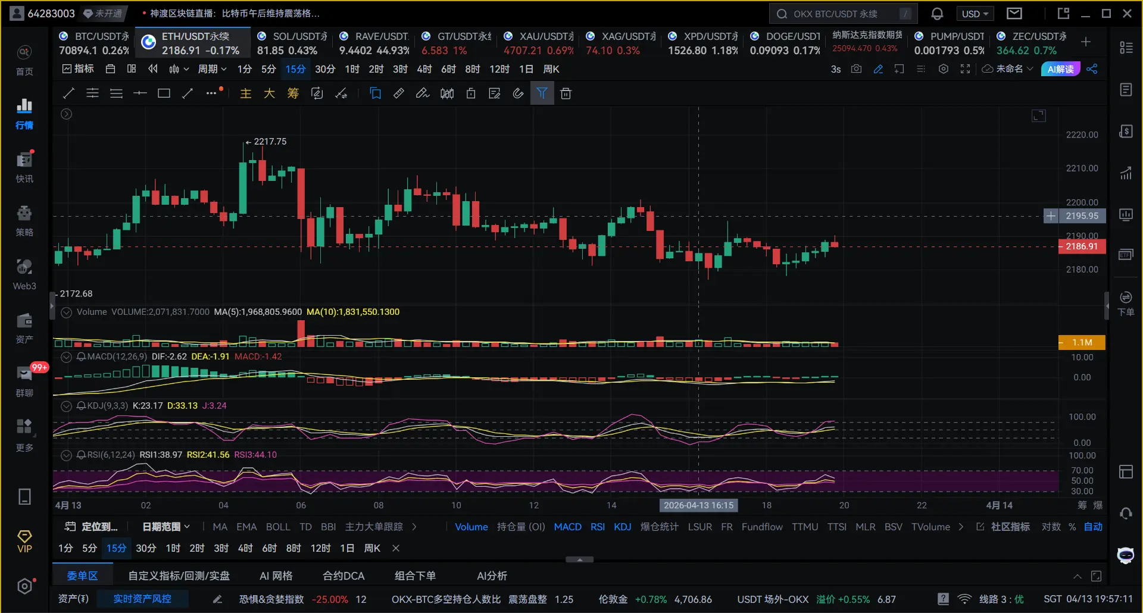Click the AI解读 button

tap(1060, 69)
